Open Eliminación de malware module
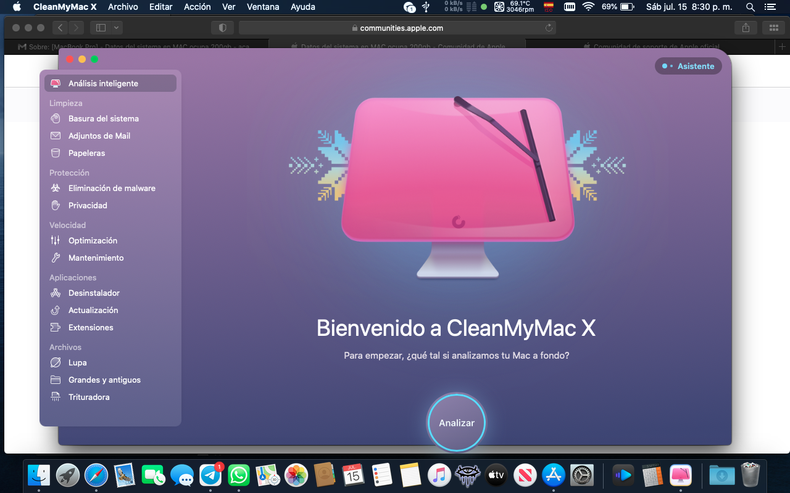The image size is (790, 493). pyautogui.click(x=110, y=188)
